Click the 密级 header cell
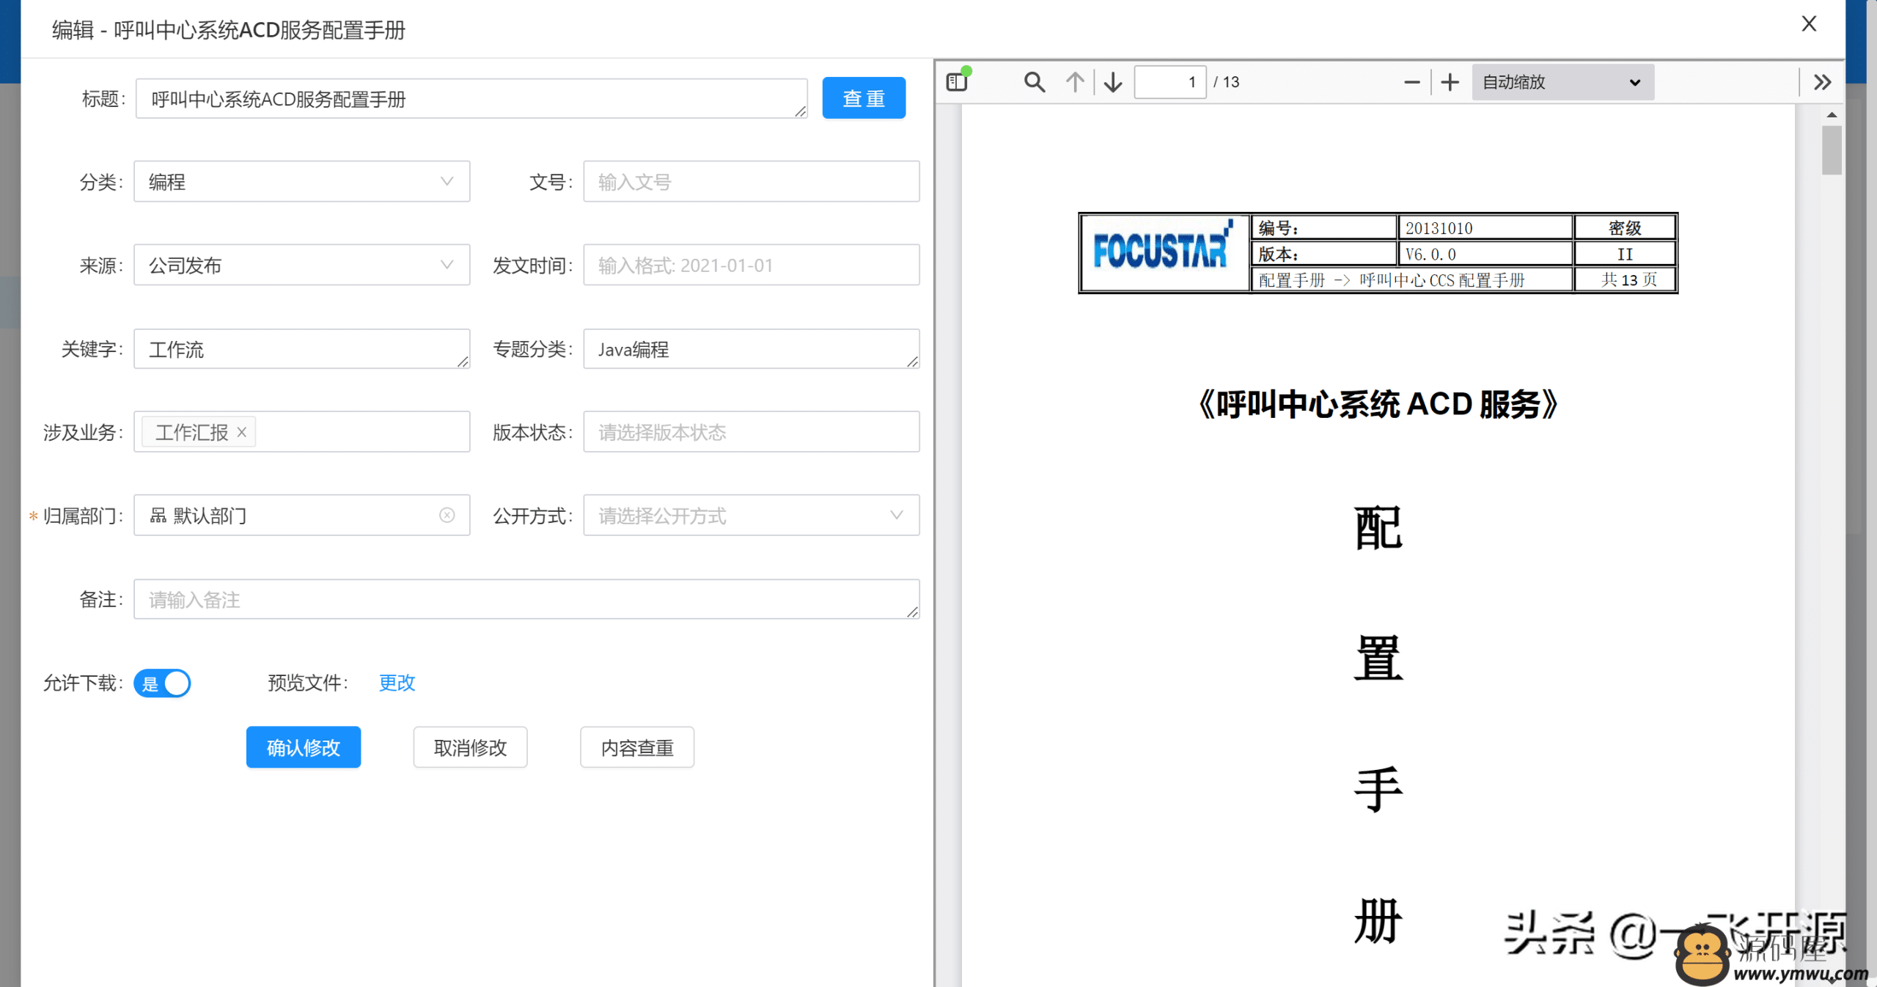 coord(1625,228)
